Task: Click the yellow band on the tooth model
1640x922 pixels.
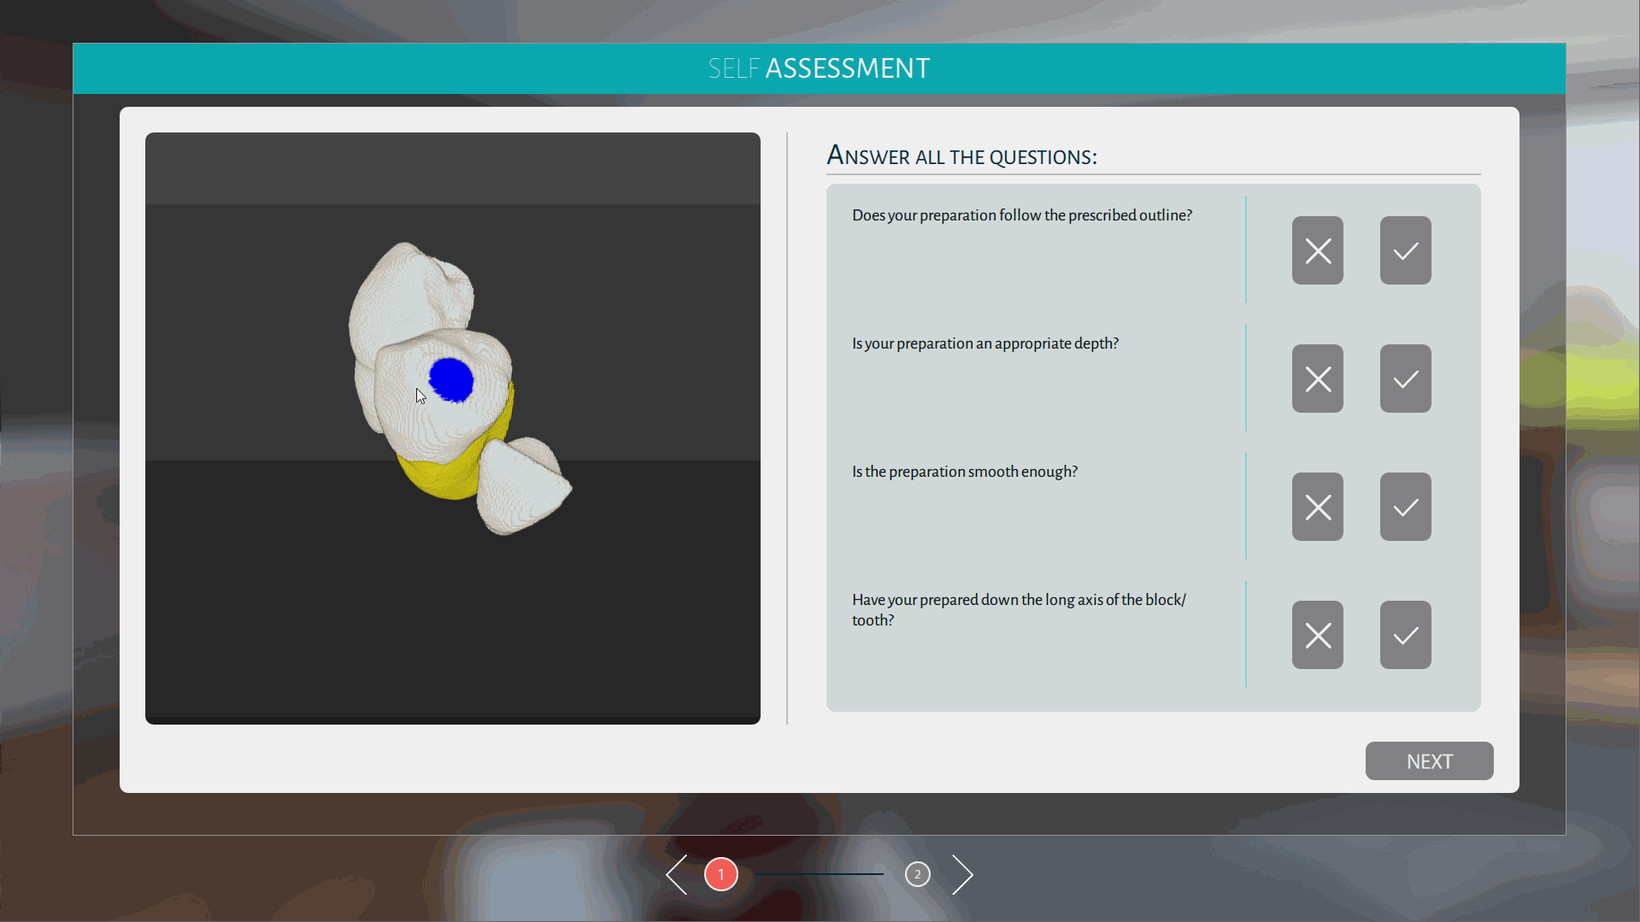Action: [440, 479]
